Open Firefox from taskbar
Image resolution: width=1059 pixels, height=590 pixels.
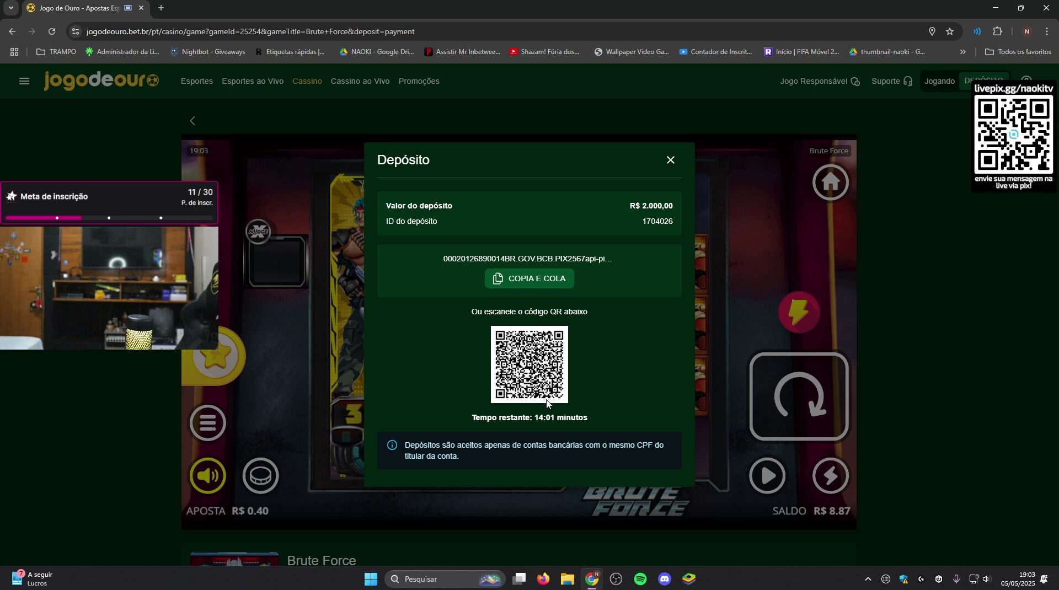tap(543, 579)
